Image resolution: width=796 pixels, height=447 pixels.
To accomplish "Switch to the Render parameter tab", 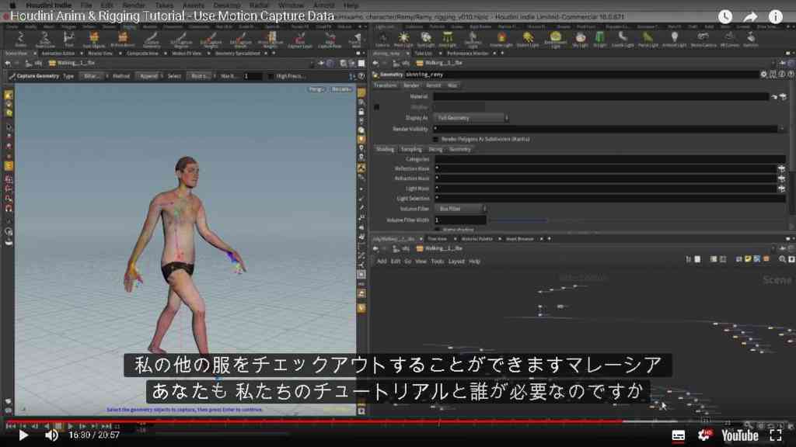I will pos(410,85).
